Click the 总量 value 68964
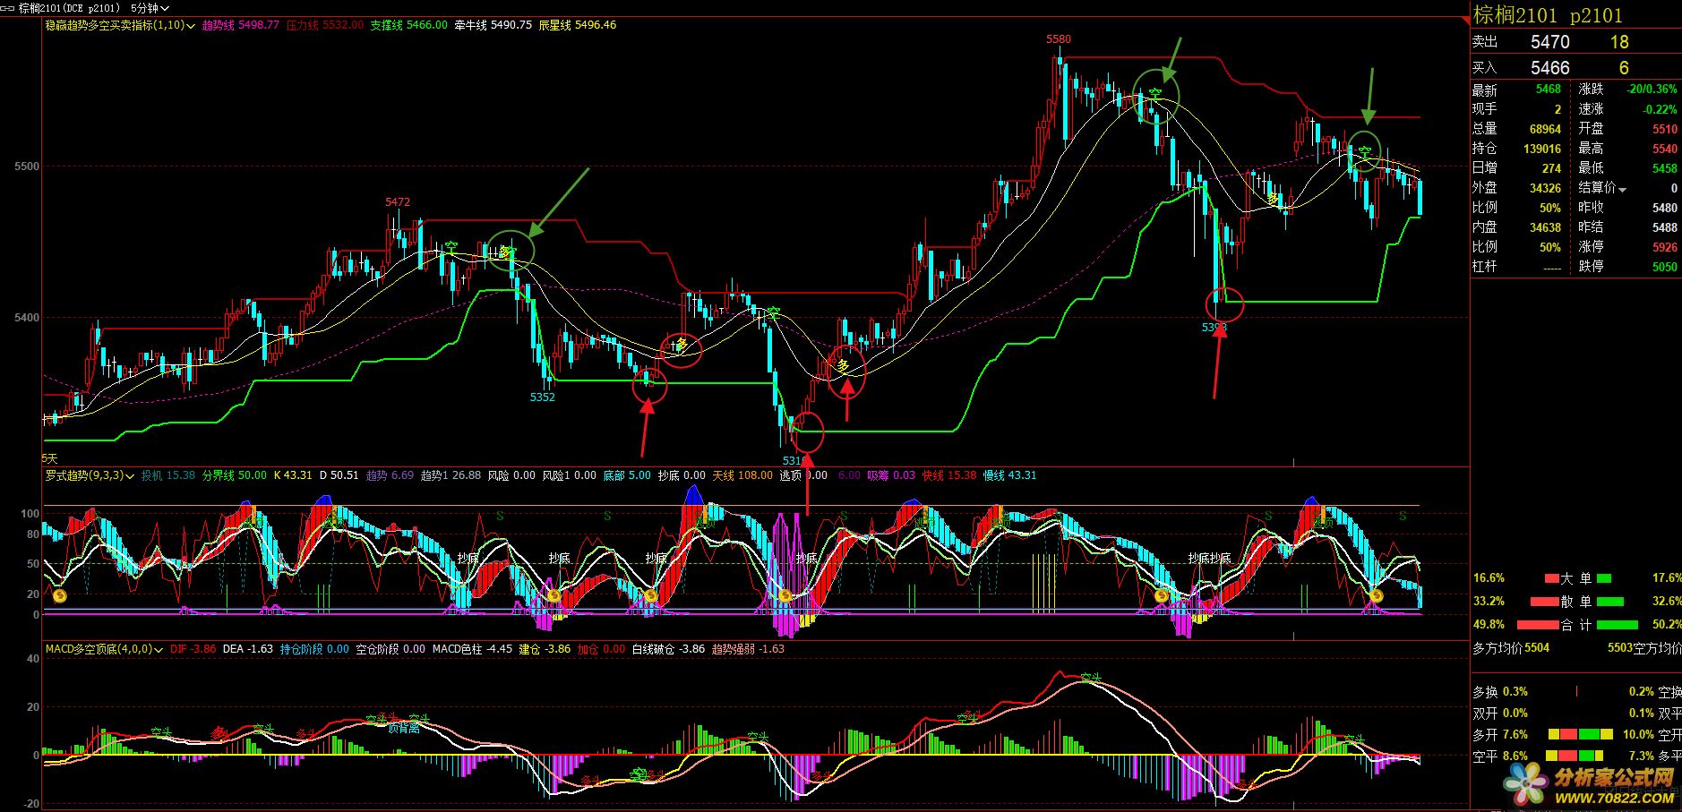The width and height of the screenshot is (1682, 812). (x=1545, y=130)
